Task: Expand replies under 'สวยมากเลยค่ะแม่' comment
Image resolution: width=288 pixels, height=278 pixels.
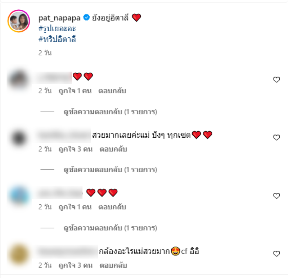Action: [x=110, y=170]
